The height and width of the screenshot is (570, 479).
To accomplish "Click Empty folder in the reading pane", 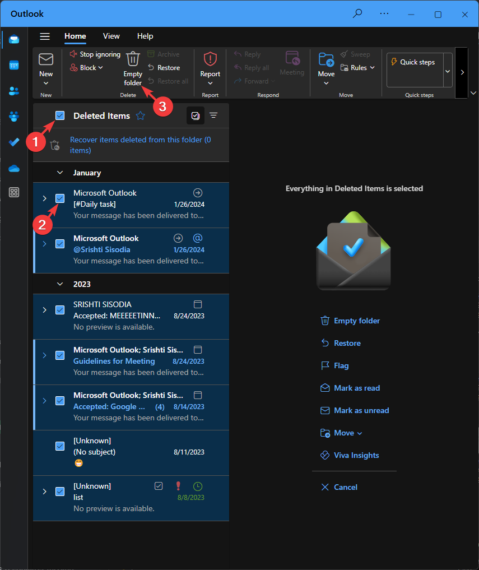I will click(350, 321).
